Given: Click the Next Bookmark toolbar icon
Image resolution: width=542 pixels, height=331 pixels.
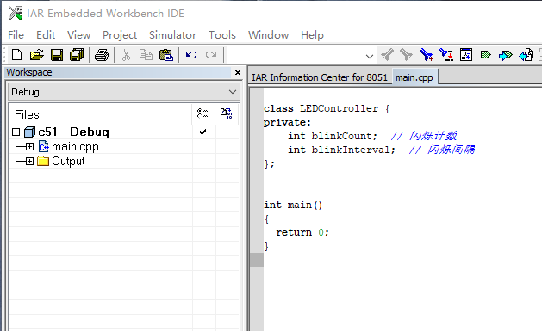Looking at the screenshot, I should (446, 55).
